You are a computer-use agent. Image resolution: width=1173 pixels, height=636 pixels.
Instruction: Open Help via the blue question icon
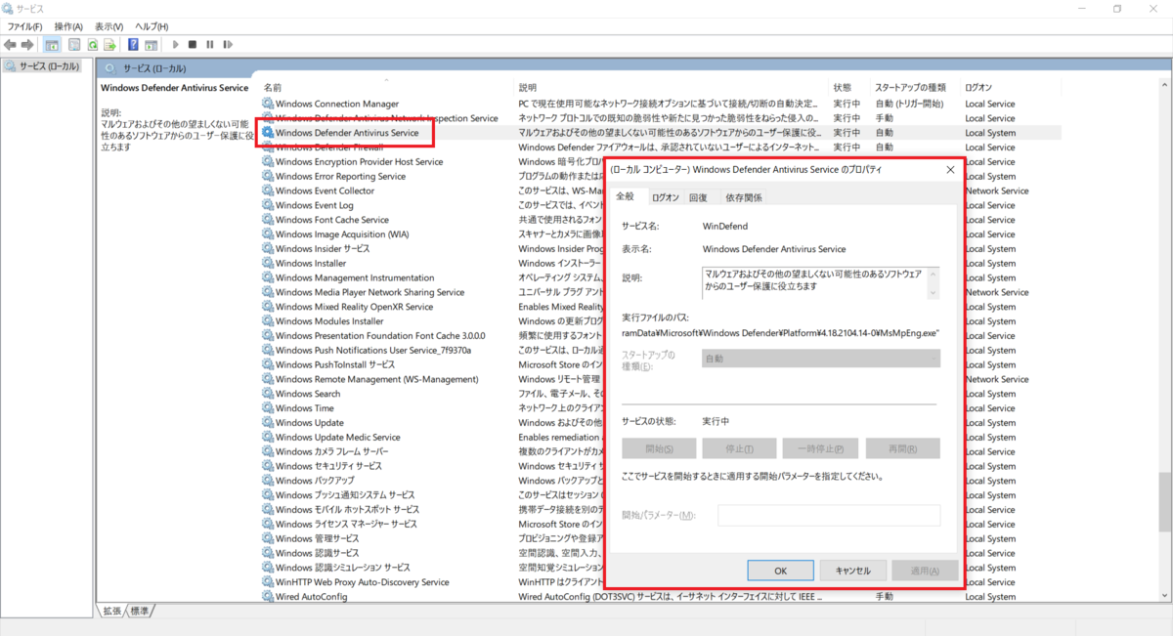point(134,44)
